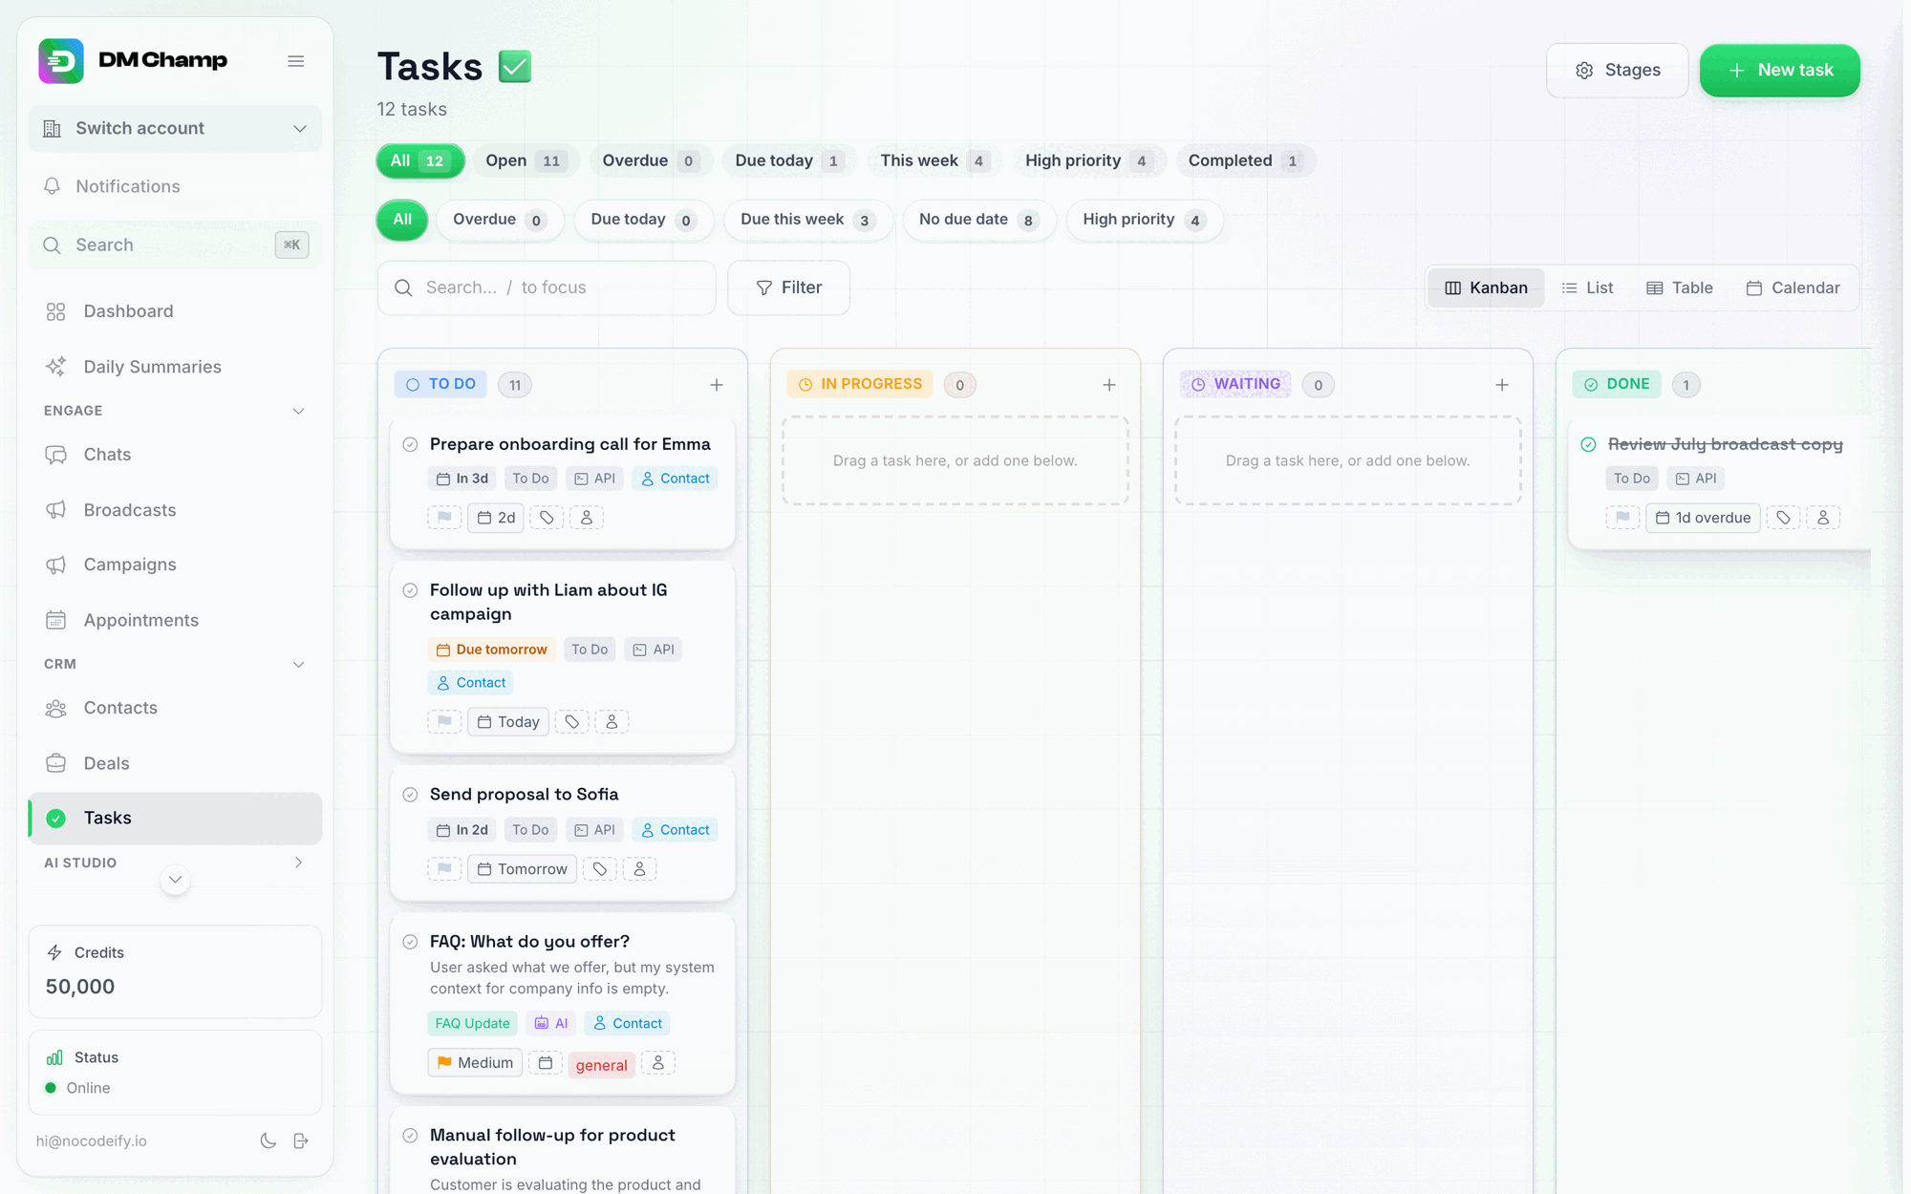
Task: Switch to Kanban view
Action: pyautogui.click(x=1486, y=288)
